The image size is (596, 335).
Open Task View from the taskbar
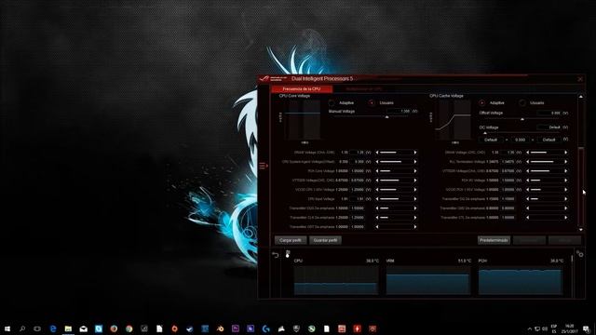pos(37,328)
